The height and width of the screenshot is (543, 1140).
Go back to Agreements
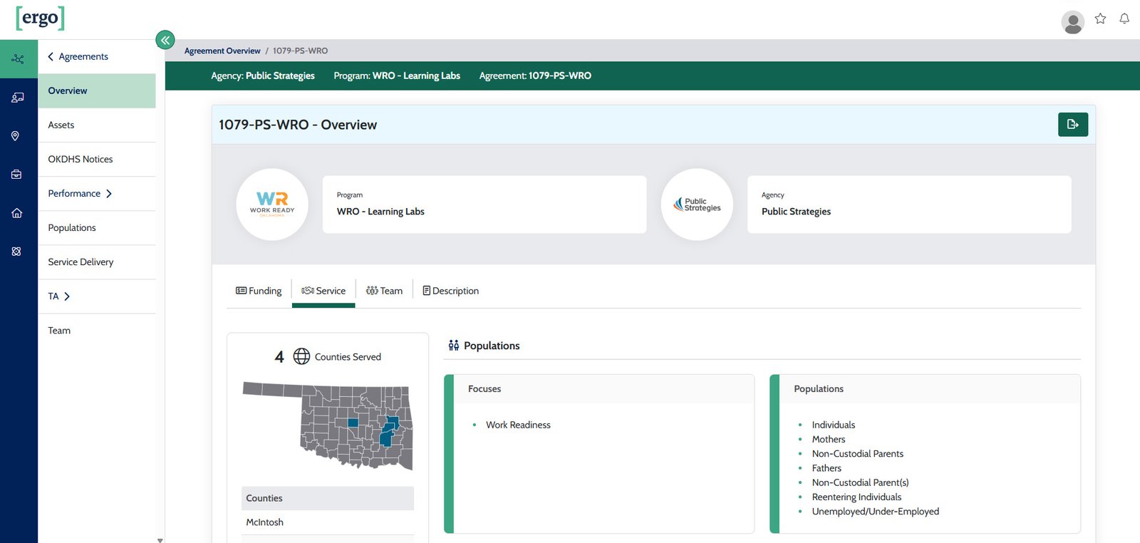[x=78, y=56]
